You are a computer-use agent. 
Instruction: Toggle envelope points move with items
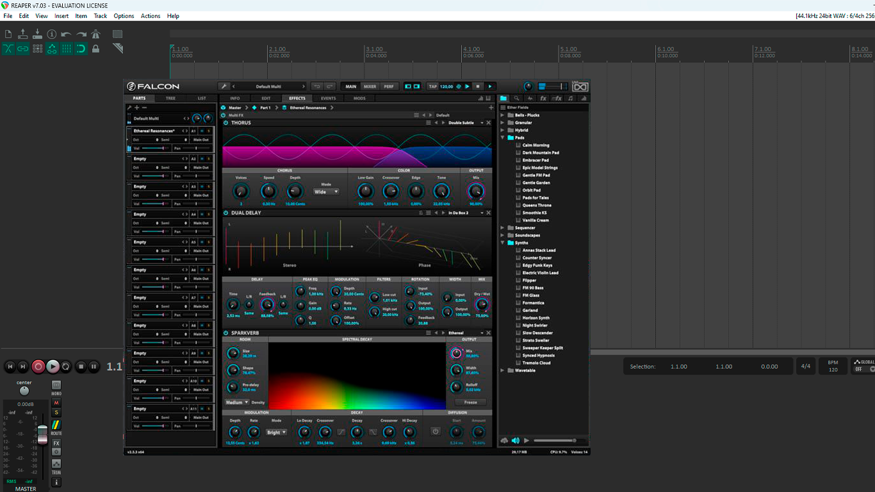pyautogui.click(x=52, y=49)
